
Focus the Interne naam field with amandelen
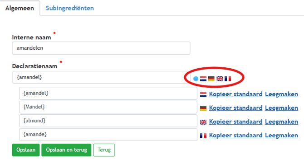pos(101,48)
